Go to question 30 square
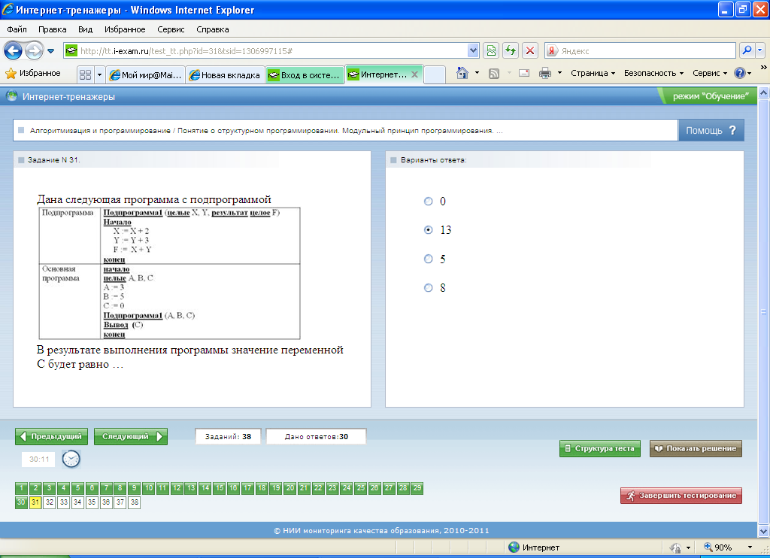 coord(21,502)
